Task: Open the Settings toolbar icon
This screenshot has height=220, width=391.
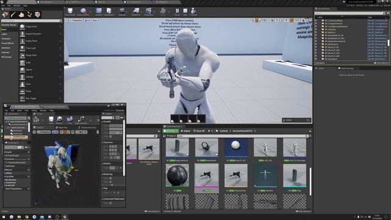Action: pos(122,12)
